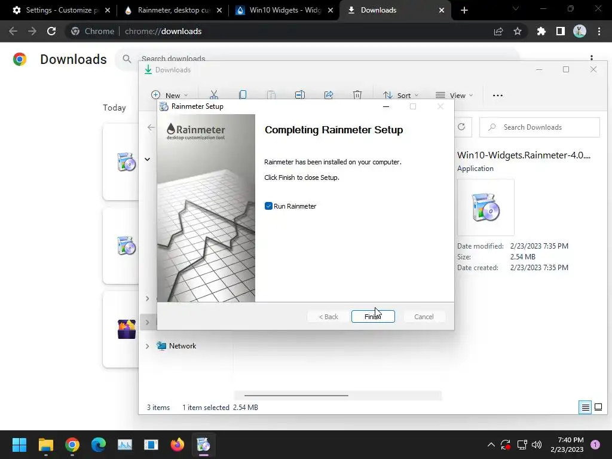Click the Win10-Widgets preview thumbnail
This screenshot has height=459, width=612.
(x=485, y=207)
